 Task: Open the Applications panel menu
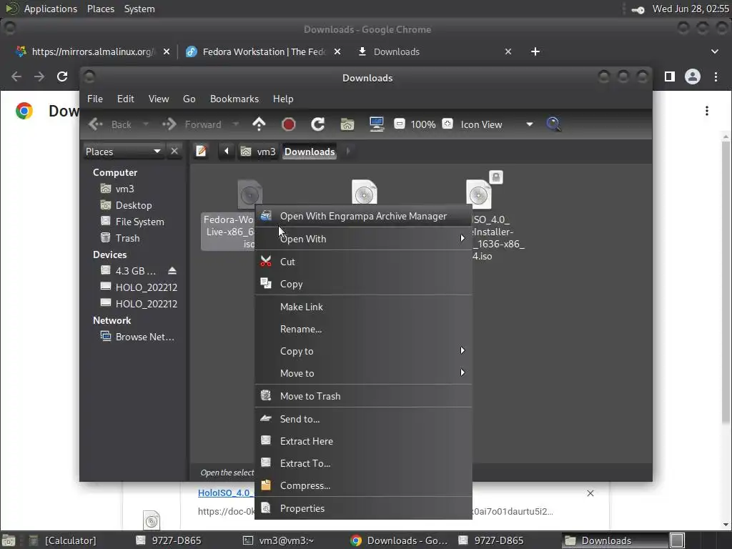click(x=51, y=9)
